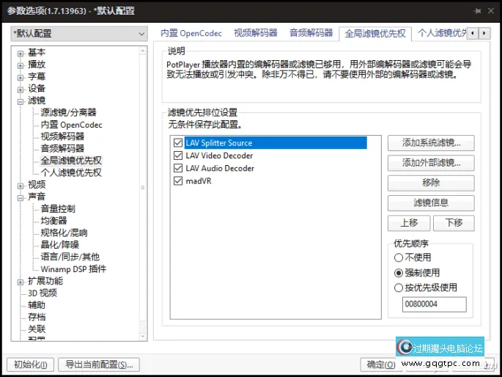Click the 添加系统滤镜 button
The image size is (502, 377).
click(431, 143)
